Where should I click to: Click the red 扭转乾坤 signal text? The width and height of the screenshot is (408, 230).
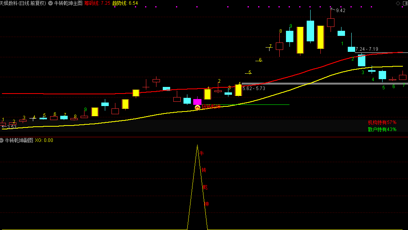coord(211,106)
